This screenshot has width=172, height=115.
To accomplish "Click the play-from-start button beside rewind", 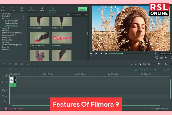I will (96, 53).
